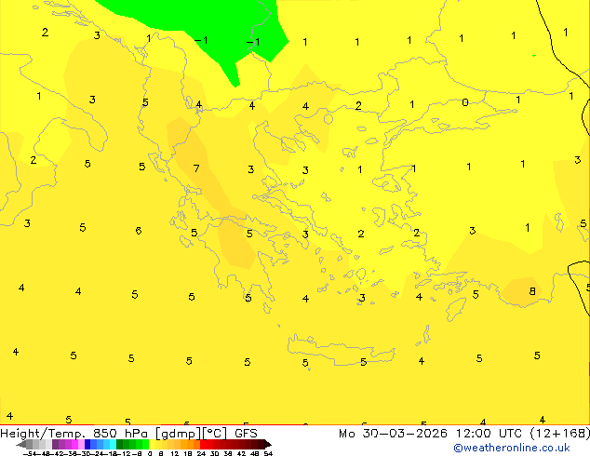Click the dark maroon arrow end of legend
Image resolution: width=590 pixels, height=456 pixels.
tap(267, 444)
